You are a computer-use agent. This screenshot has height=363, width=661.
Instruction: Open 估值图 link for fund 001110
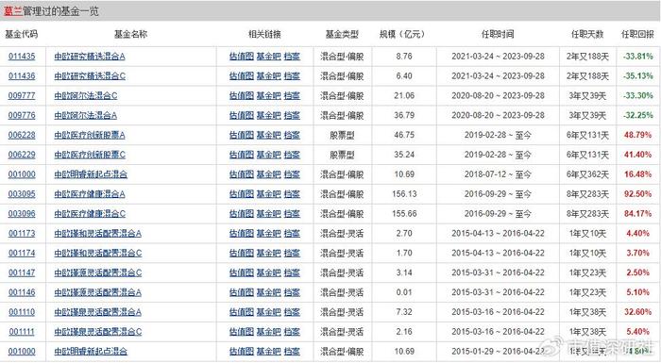tap(242, 312)
